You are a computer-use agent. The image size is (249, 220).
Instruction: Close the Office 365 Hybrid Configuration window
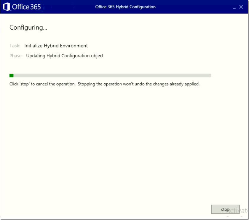(x=241, y=7)
